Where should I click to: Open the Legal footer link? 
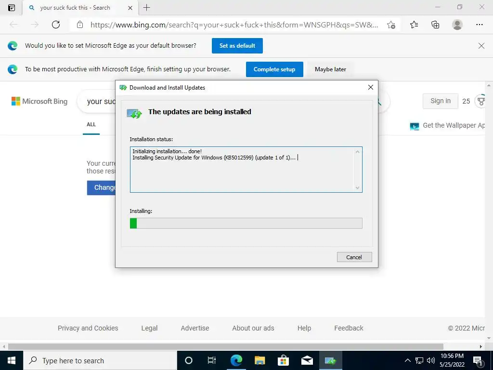(149, 328)
